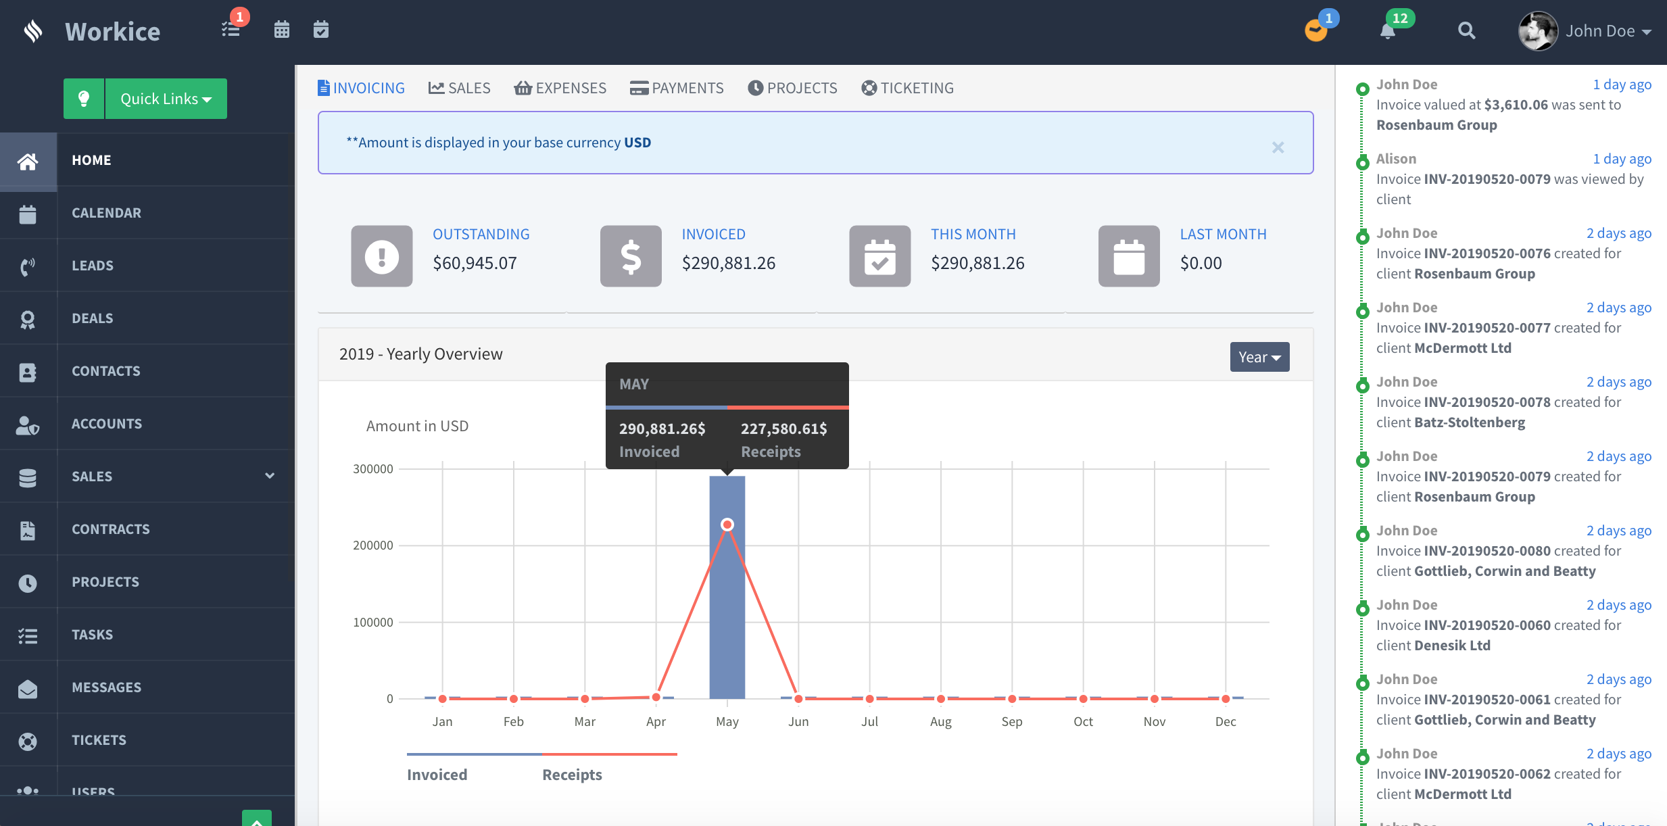The width and height of the screenshot is (1667, 826).
Task: Open the calendar grid icon in header
Action: click(282, 30)
